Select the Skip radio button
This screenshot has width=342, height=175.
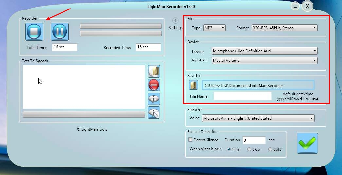click(x=249, y=149)
